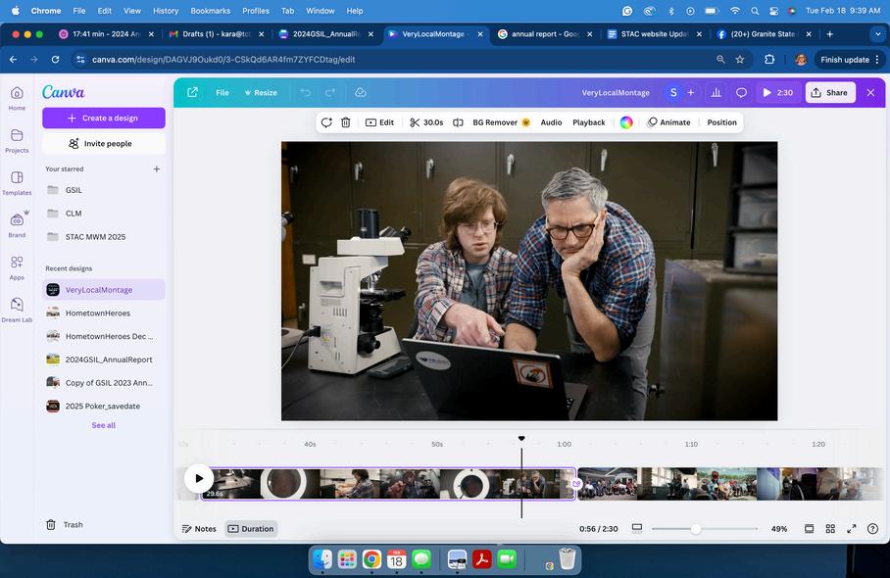Switch to the Drafts Gmail tab
The width and height of the screenshot is (890, 578).
217,34
